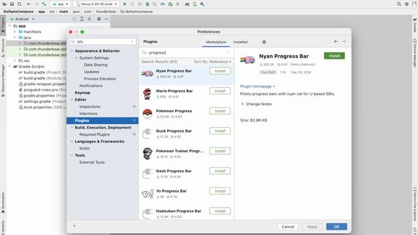Open the SDK Manager toolbar icon

tap(202, 4)
